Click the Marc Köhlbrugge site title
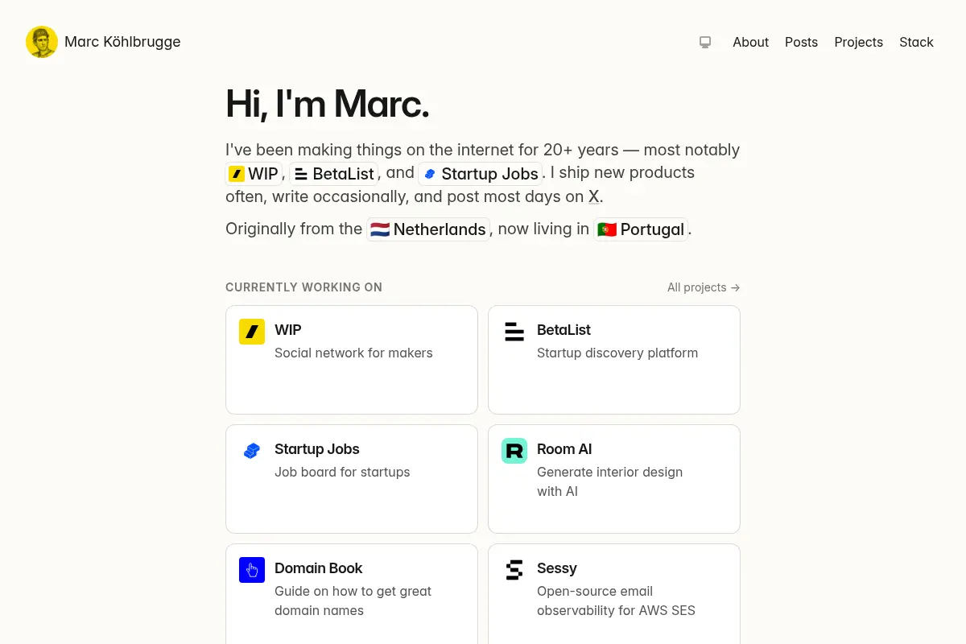966x644 pixels. pyautogui.click(x=122, y=42)
